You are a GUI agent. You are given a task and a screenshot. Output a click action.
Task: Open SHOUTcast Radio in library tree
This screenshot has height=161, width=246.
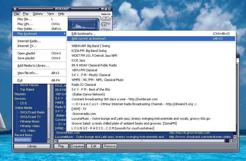pos(32,112)
